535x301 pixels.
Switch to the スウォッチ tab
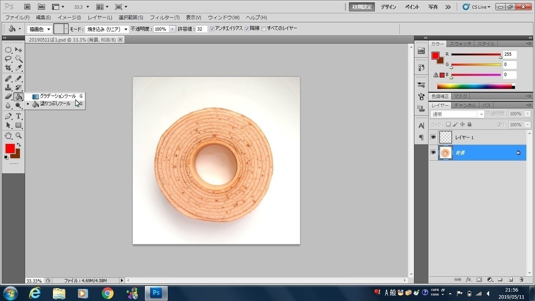click(461, 44)
